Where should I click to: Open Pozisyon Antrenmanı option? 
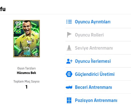(98, 99)
